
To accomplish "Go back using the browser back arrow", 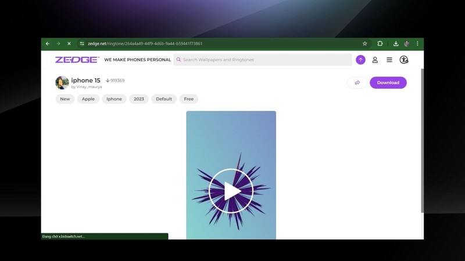I will (48, 43).
